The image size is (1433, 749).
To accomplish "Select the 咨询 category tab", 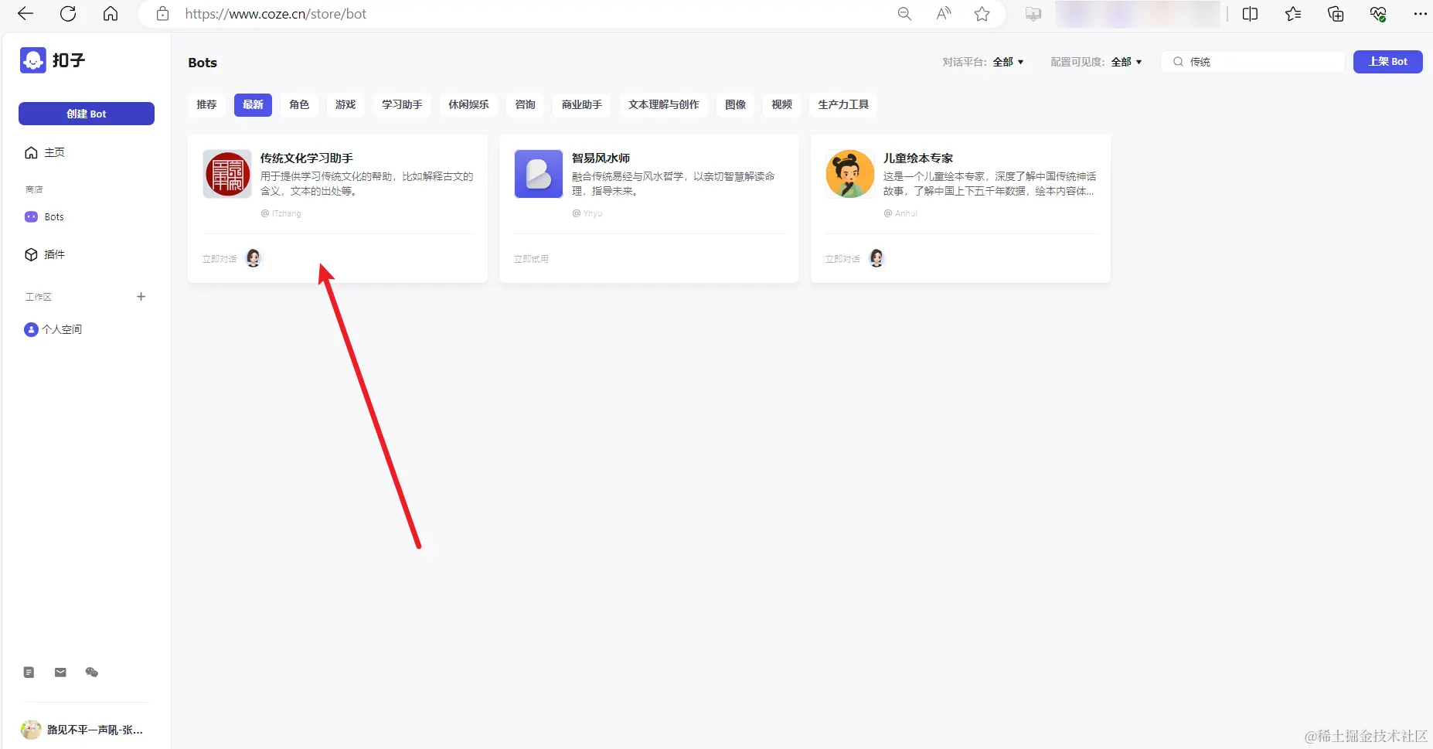I will pos(526,105).
